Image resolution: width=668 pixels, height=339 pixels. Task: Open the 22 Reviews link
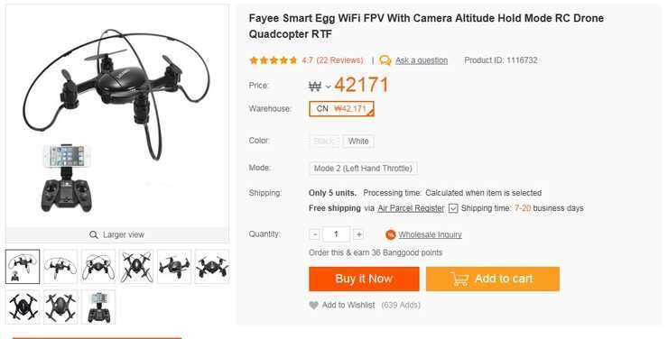(340, 60)
